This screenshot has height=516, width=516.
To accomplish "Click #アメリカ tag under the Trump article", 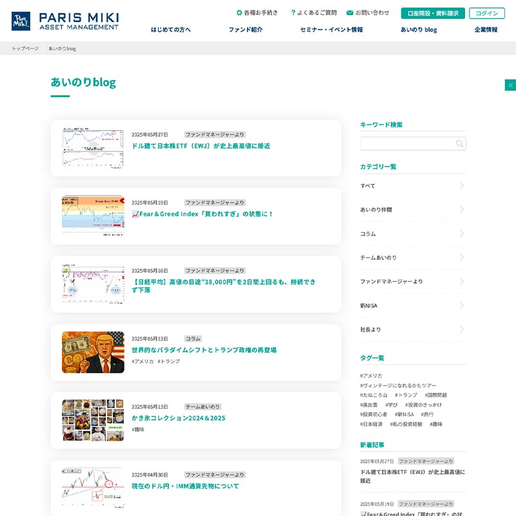I will [143, 361].
